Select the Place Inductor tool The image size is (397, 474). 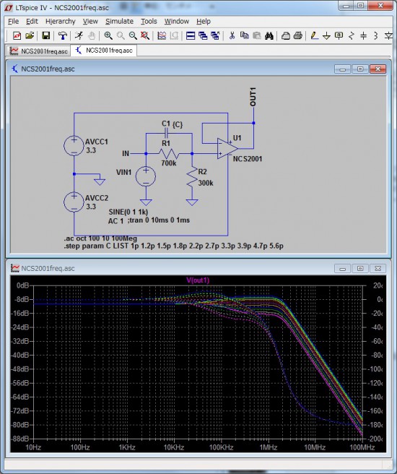pos(376,36)
